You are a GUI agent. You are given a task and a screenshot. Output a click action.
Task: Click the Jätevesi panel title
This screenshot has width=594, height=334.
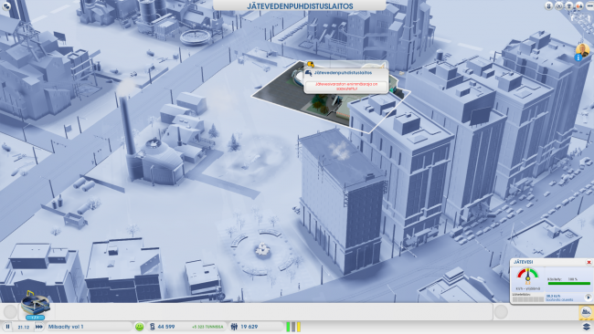[x=523, y=262]
